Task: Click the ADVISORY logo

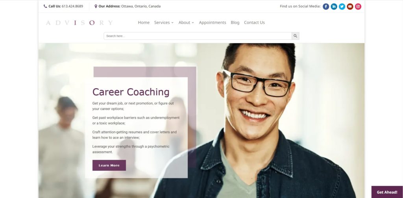Action: (79, 22)
